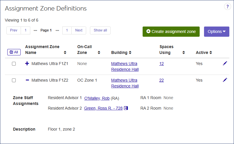Open the help question mark icon

227,7
